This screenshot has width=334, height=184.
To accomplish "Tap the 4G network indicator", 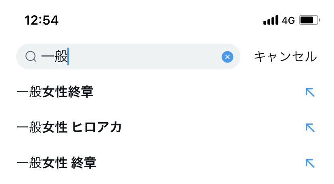I will 288,20.
